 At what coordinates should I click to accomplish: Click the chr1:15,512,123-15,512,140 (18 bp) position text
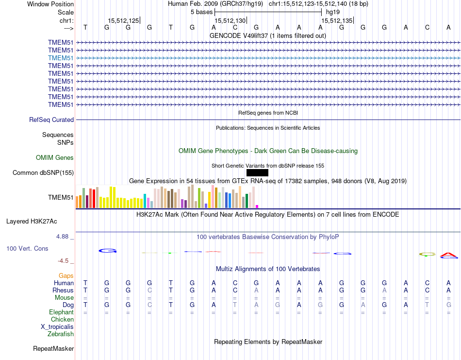point(318,4)
